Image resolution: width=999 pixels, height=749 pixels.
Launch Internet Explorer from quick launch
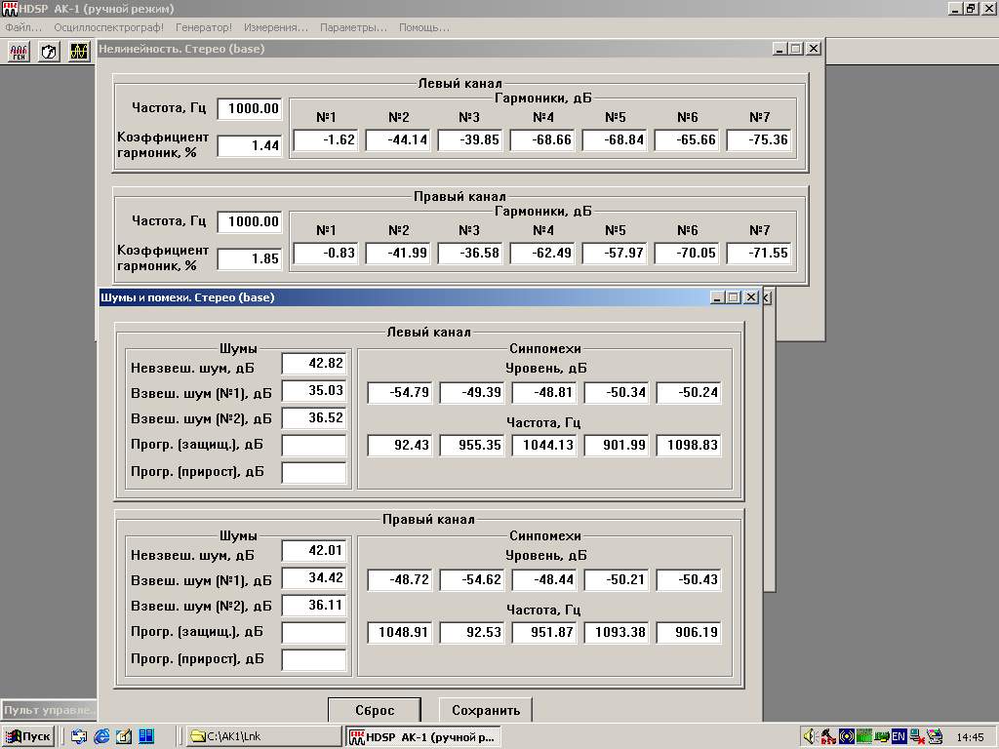(x=101, y=736)
